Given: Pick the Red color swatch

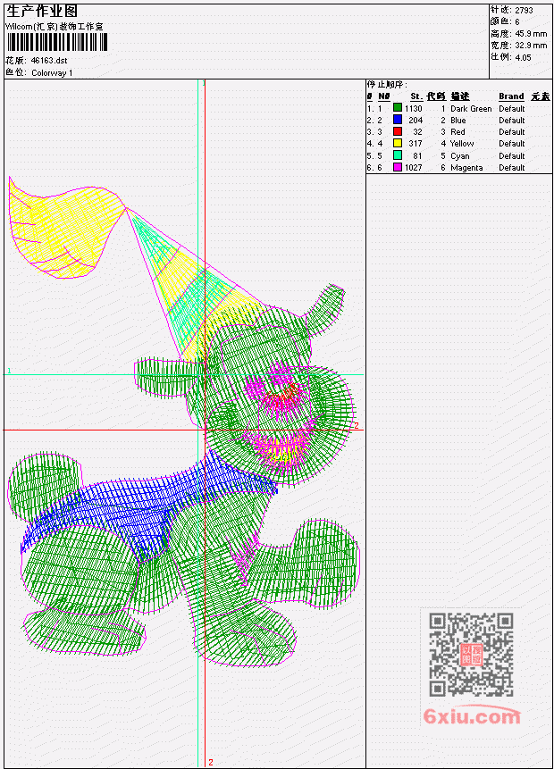Looking at the screenshot, I should click(x=398, y=131).
